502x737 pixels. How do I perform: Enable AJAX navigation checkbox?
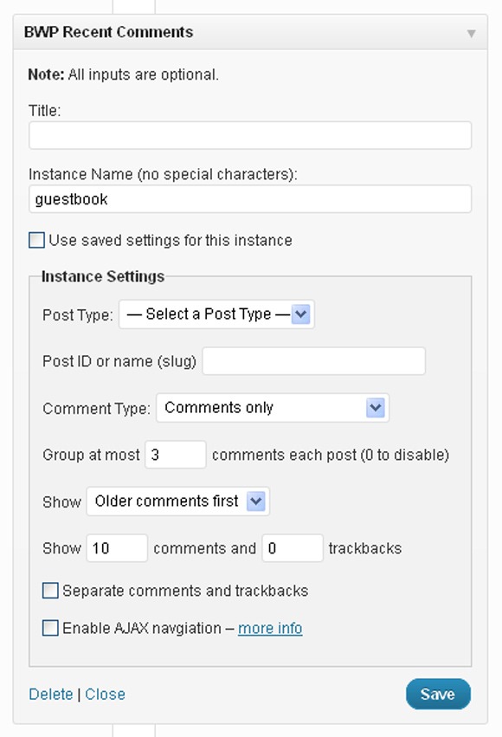click(x=50, y=628)
